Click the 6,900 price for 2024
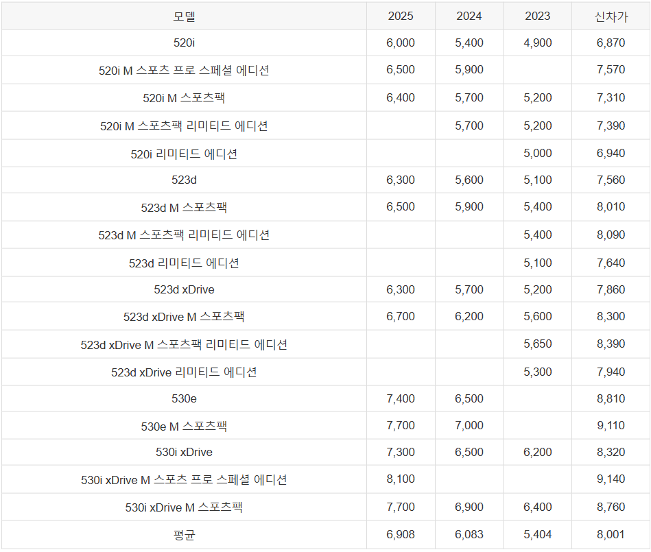The height and width of the screenshot is (552, 651). pos(469,507)
